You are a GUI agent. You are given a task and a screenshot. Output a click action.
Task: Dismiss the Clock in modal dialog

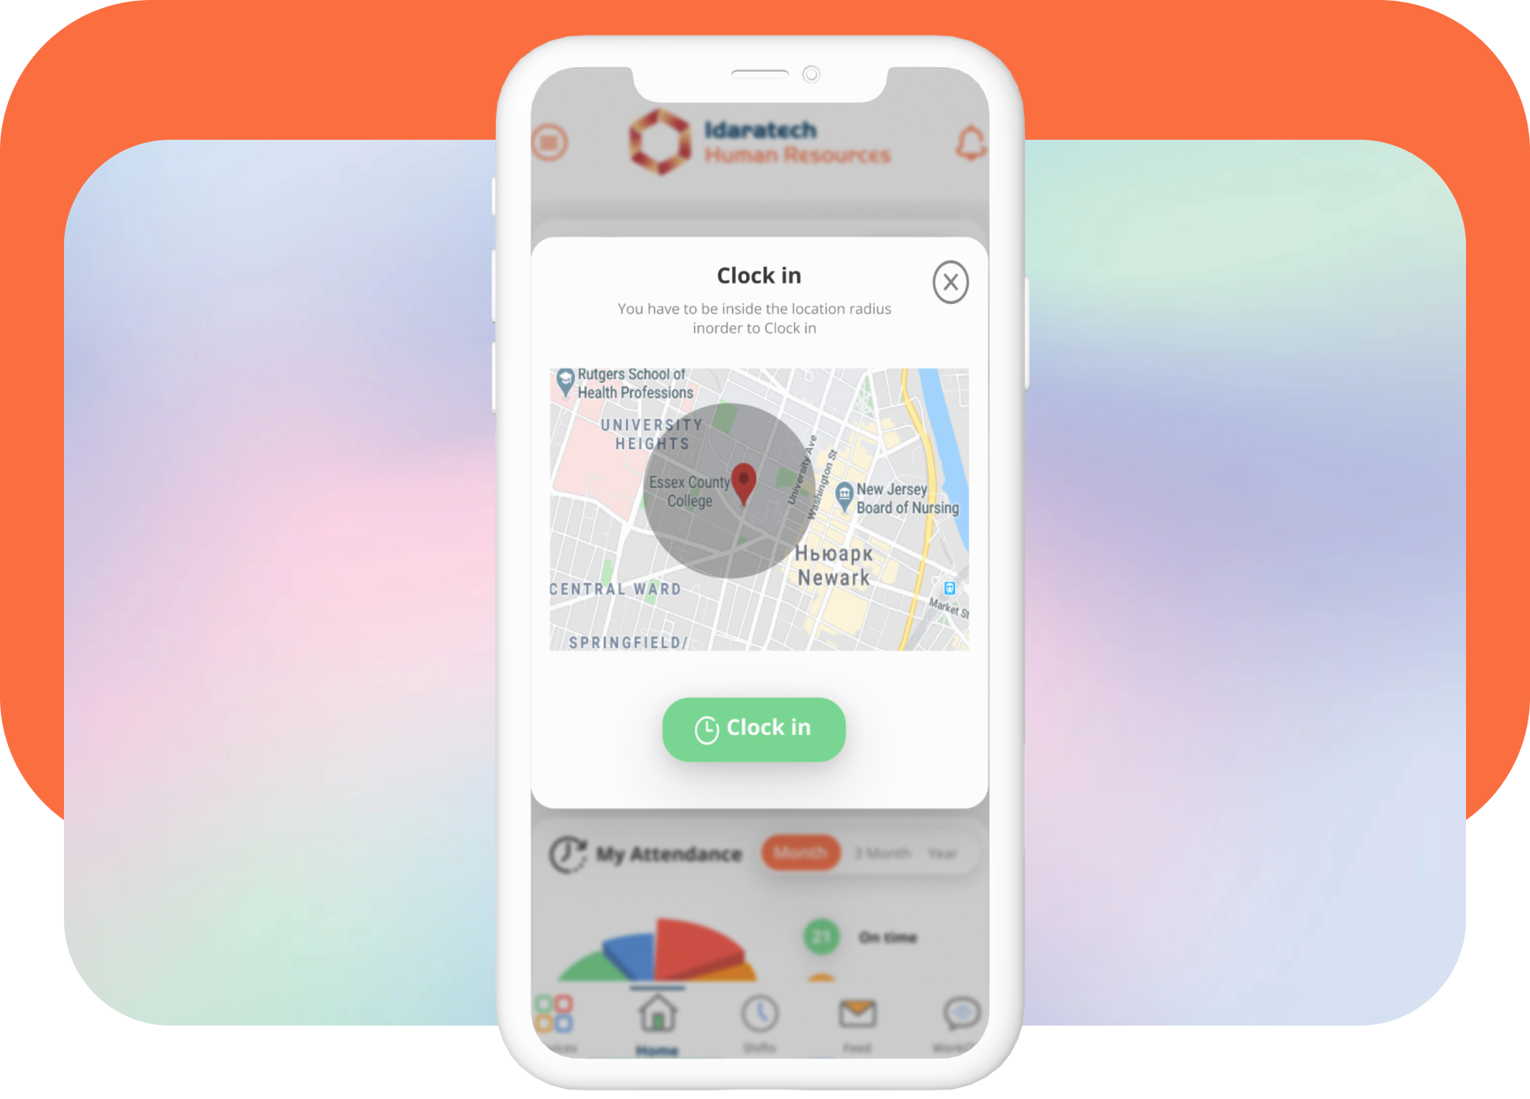(x=951, y=282)
